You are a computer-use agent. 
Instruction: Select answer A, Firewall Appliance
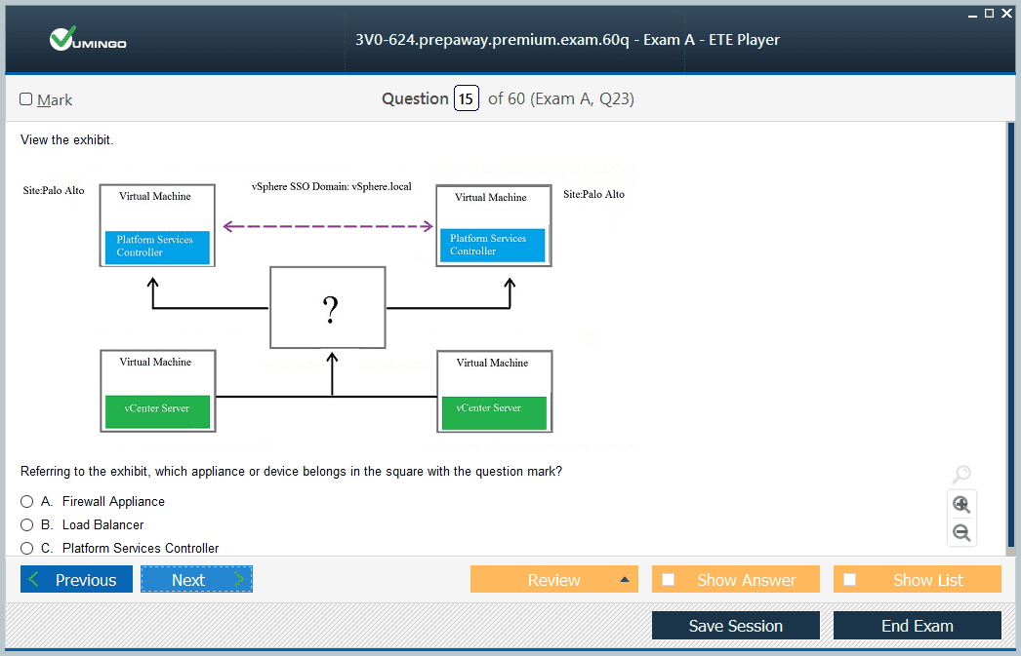point(27,502)
